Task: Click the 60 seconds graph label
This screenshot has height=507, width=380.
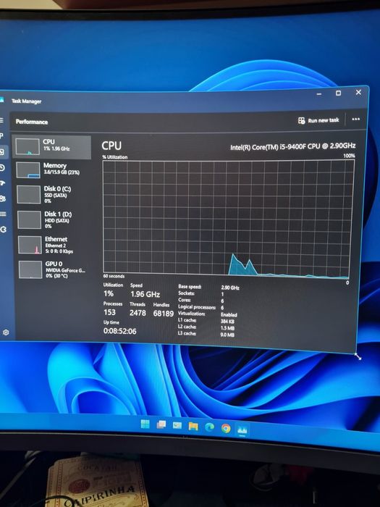Action: pyautogui.click(x=114, y=276)
